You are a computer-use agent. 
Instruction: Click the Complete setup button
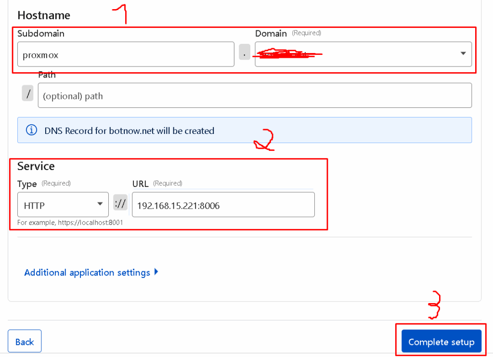pyautogui.click(x=441, y=341)
